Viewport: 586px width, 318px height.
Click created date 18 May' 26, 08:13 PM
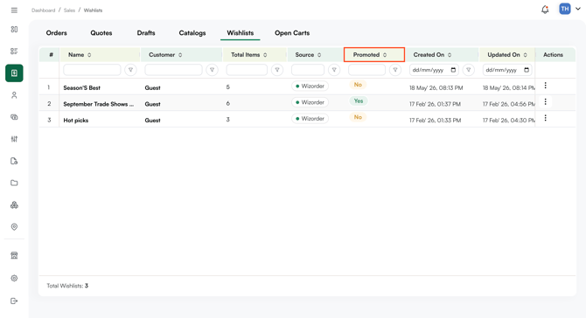click(x=436, y=87)
